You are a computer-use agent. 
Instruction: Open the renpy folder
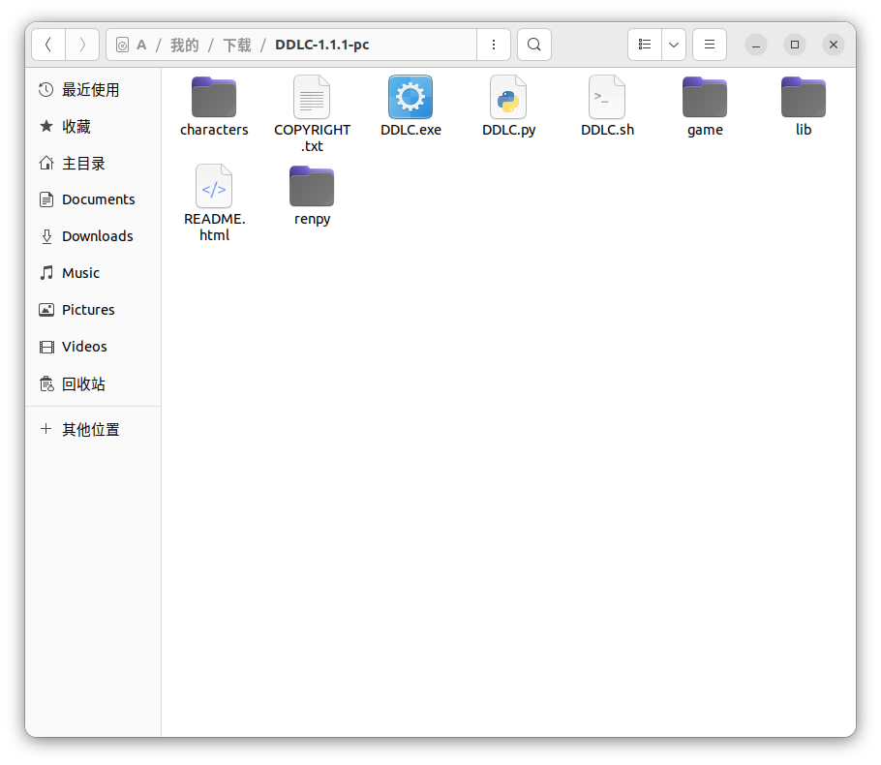pos(312,195)
